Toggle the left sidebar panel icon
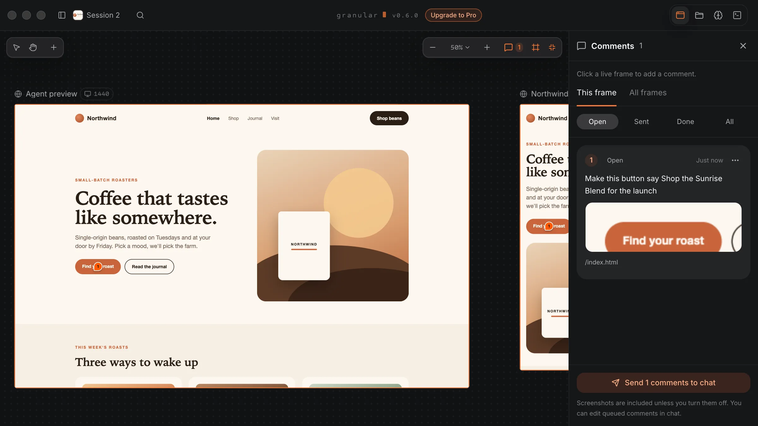758x426 pixels. pos(62,15)
